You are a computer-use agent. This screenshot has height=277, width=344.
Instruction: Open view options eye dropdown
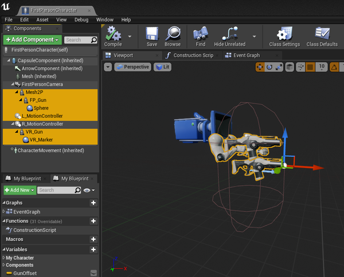tap(89, 190)
